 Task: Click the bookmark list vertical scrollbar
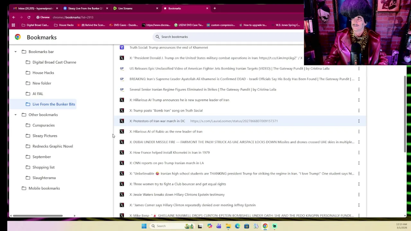click(x=405, y=113)
